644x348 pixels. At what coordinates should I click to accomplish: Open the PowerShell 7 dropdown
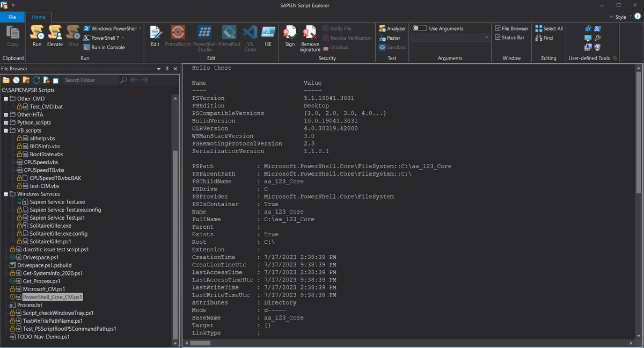pos(123,38)
